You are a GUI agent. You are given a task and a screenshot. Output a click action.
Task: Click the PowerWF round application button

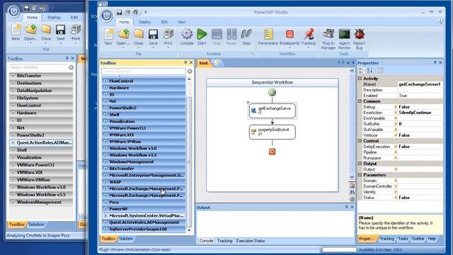(106, 16)
